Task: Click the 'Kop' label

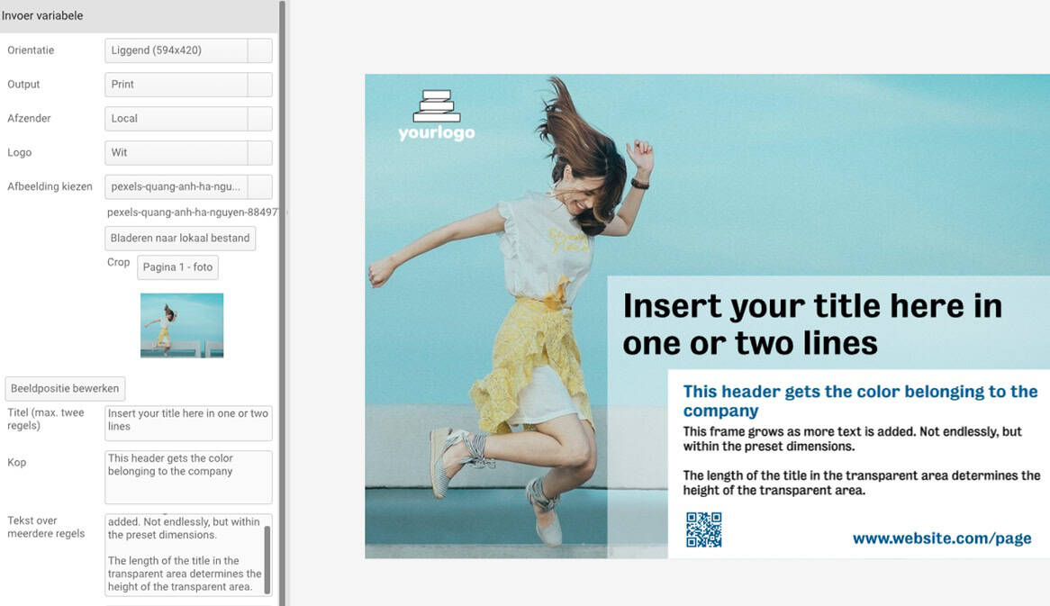Action: click(x=17, y=462)
